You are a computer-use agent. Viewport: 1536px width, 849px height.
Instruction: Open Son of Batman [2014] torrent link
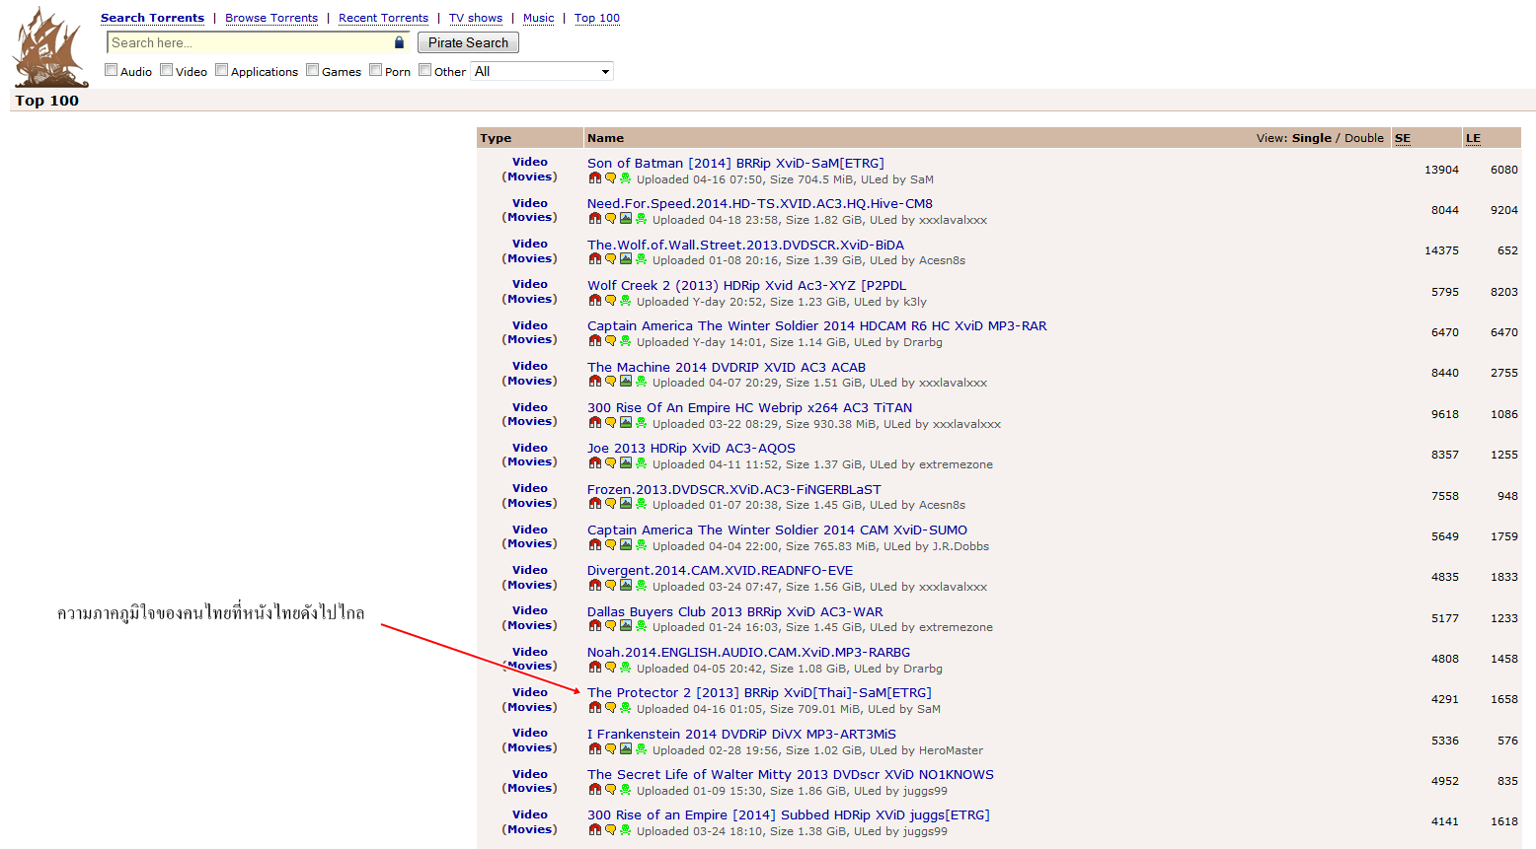(x=735, y=164)
